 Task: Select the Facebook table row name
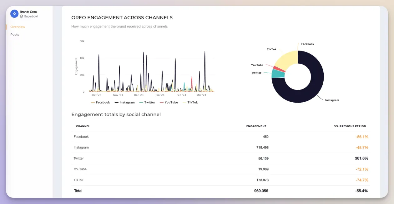[x=81, y=137]
